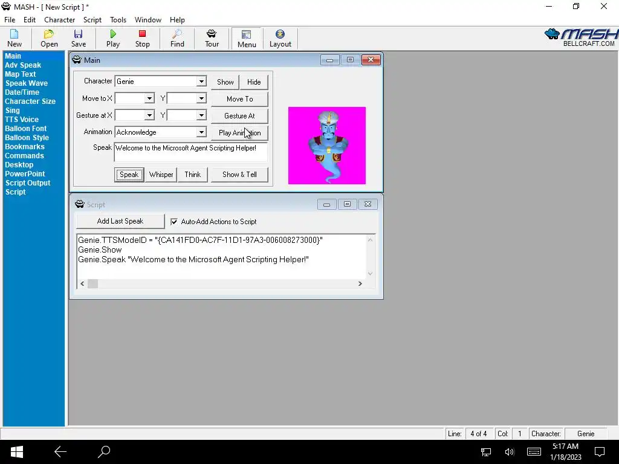Click the Hide character button
619x464 pixels.
tap(254, 82)
